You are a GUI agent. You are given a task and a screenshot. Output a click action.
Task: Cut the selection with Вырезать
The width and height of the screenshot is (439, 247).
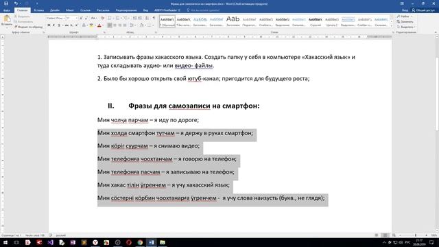[x=22, y=16]
